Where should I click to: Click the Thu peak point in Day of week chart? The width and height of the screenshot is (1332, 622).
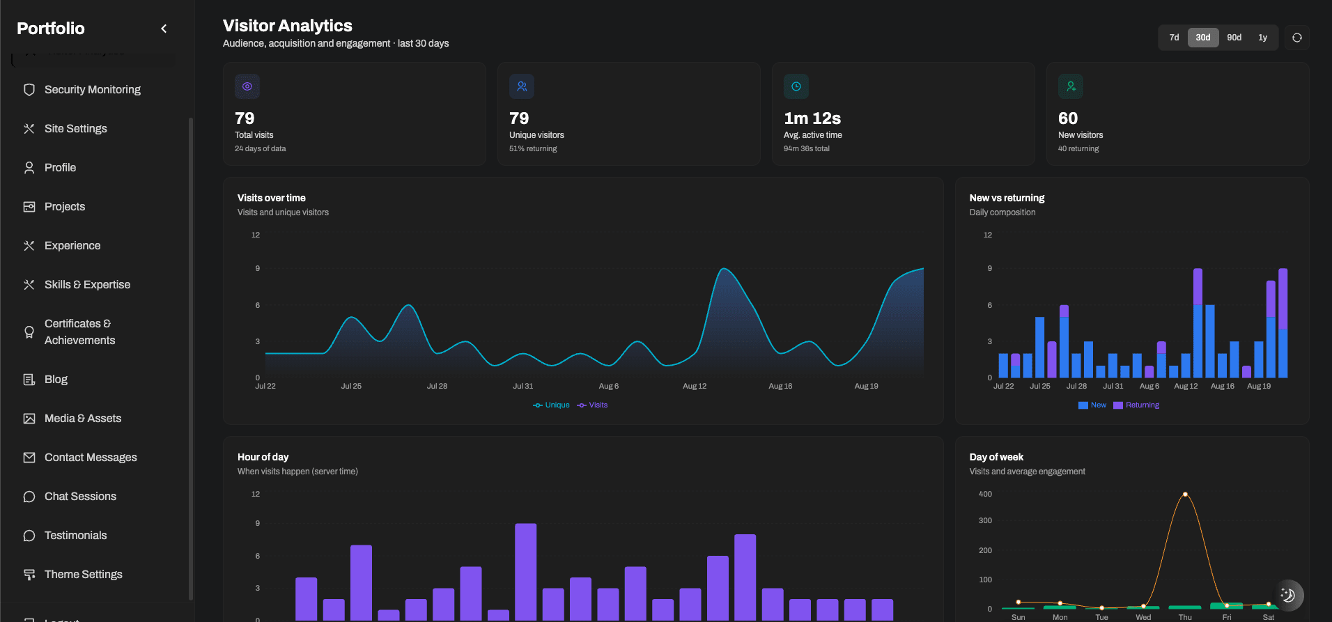pyautogui.click(x=1185, y=495)
